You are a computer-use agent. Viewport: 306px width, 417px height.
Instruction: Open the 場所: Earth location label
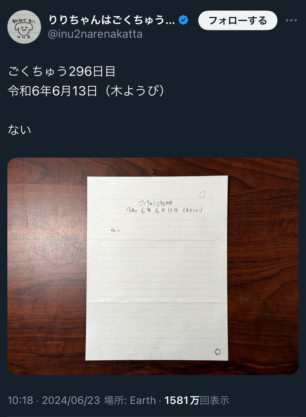(130, 400)
